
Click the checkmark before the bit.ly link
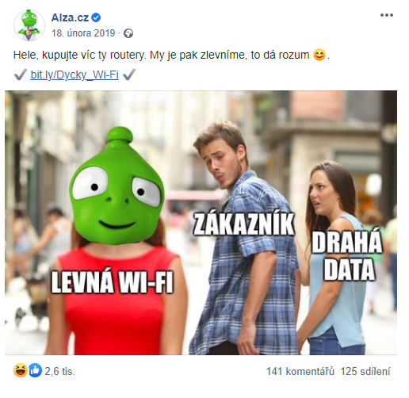[21, 75]
